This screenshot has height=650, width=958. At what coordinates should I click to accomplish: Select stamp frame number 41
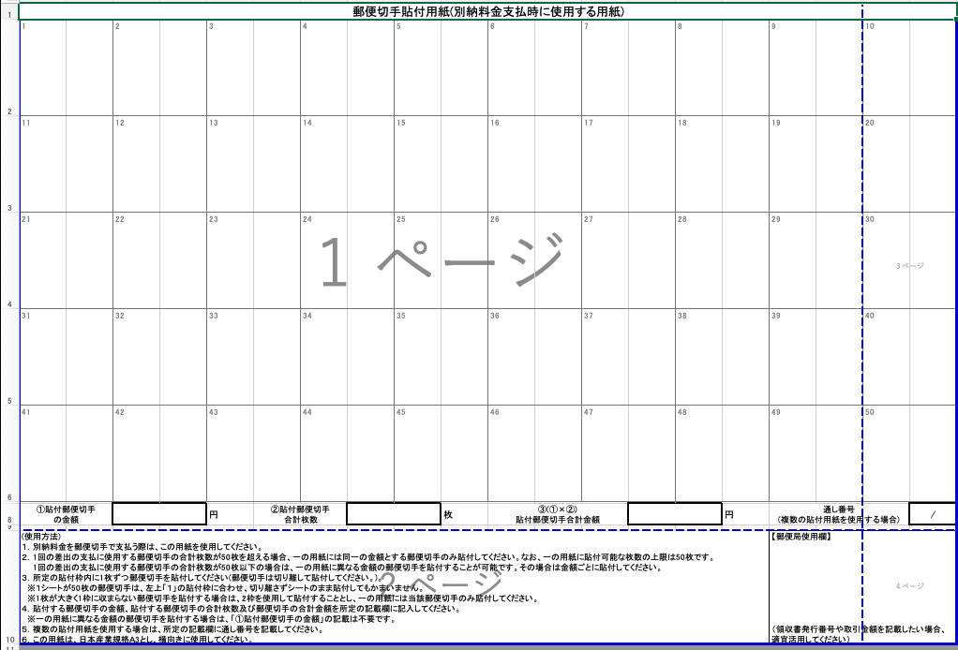pos(66,453)
